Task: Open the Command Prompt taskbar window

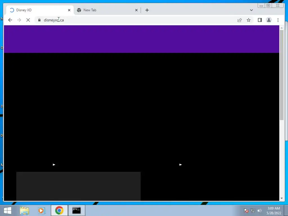Action: pos(76,210)
